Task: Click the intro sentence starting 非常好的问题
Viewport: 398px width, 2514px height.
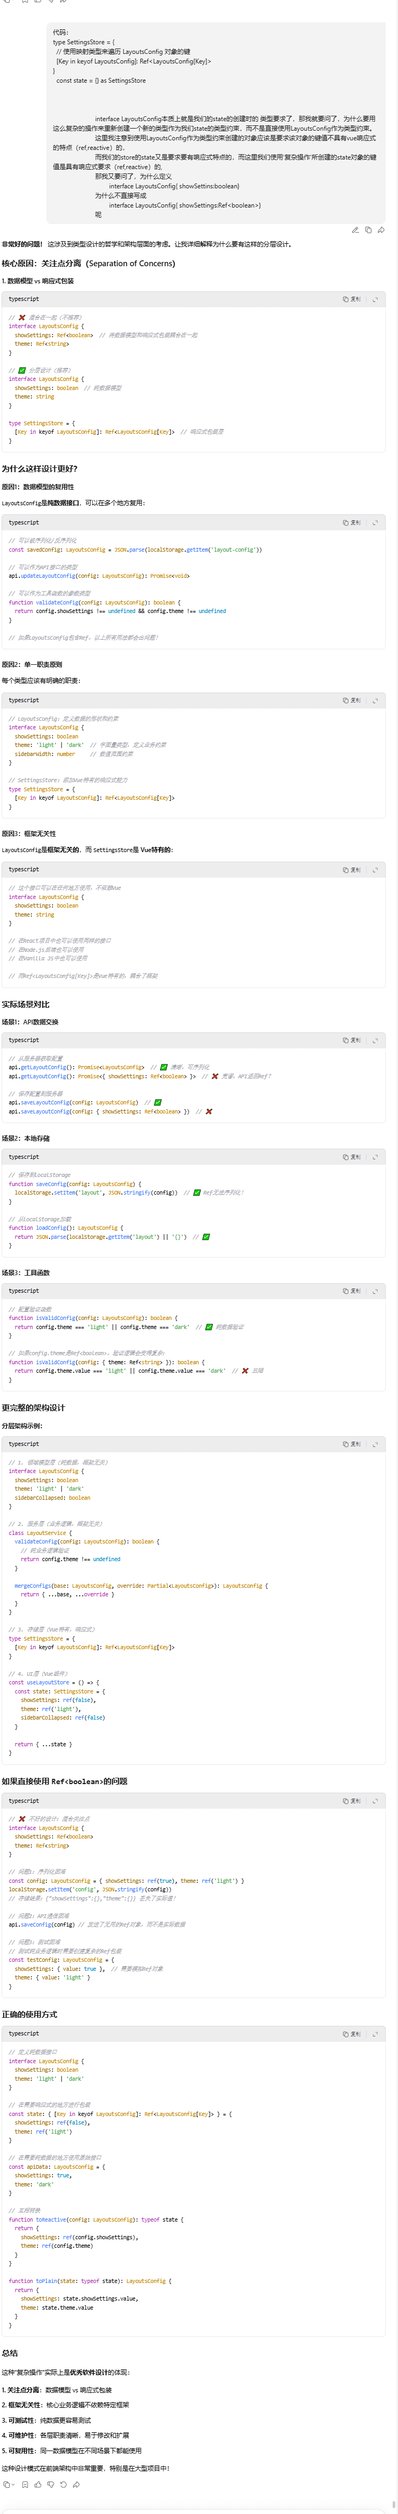Action: (x=146, y=244)
